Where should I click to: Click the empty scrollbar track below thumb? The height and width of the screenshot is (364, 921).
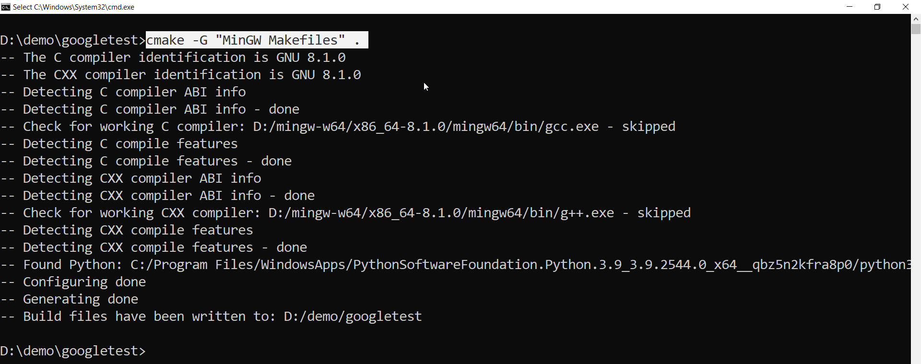916,192
